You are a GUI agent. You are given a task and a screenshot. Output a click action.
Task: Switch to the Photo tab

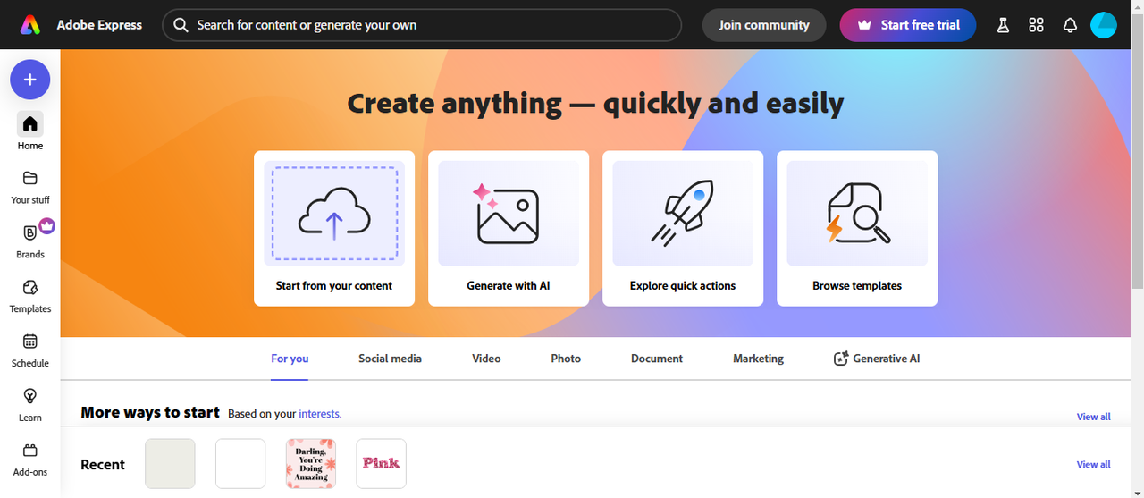coord(566,359)
